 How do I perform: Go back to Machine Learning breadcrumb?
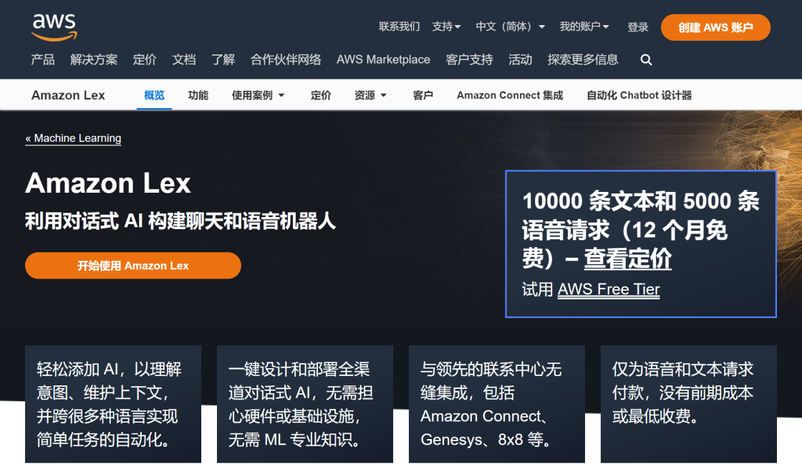tap(73, 138)
